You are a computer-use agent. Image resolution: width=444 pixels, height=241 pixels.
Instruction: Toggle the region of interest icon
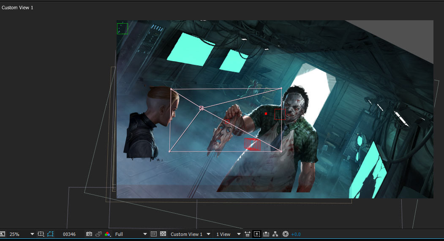(154, 234)
